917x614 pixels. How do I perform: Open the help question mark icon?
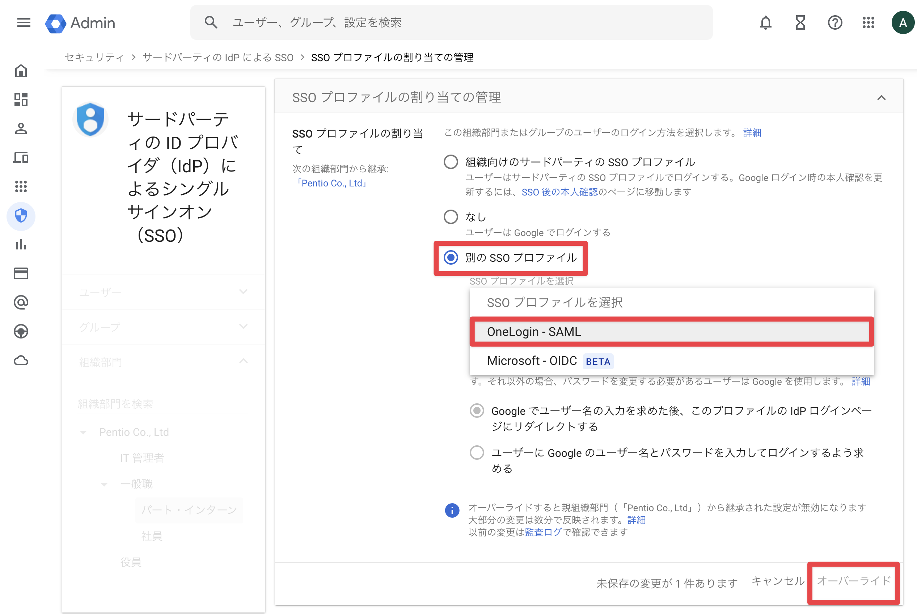tap(835, 23)
